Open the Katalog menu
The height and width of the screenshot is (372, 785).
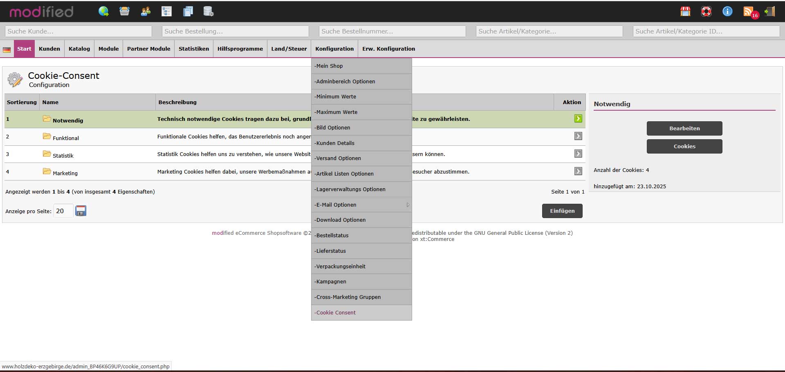[79, 49]
